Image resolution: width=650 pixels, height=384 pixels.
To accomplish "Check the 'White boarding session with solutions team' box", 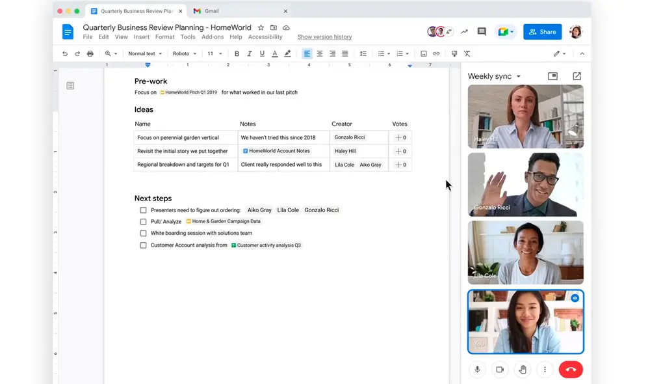I will pyautogui.click(x=143, y=233).
